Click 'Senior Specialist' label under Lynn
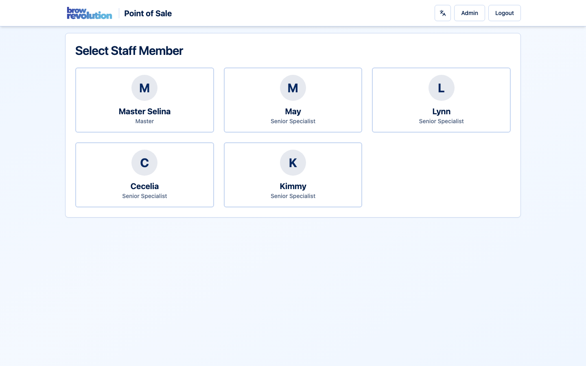This screenshot has width=586, height=366. coord(441,121)
